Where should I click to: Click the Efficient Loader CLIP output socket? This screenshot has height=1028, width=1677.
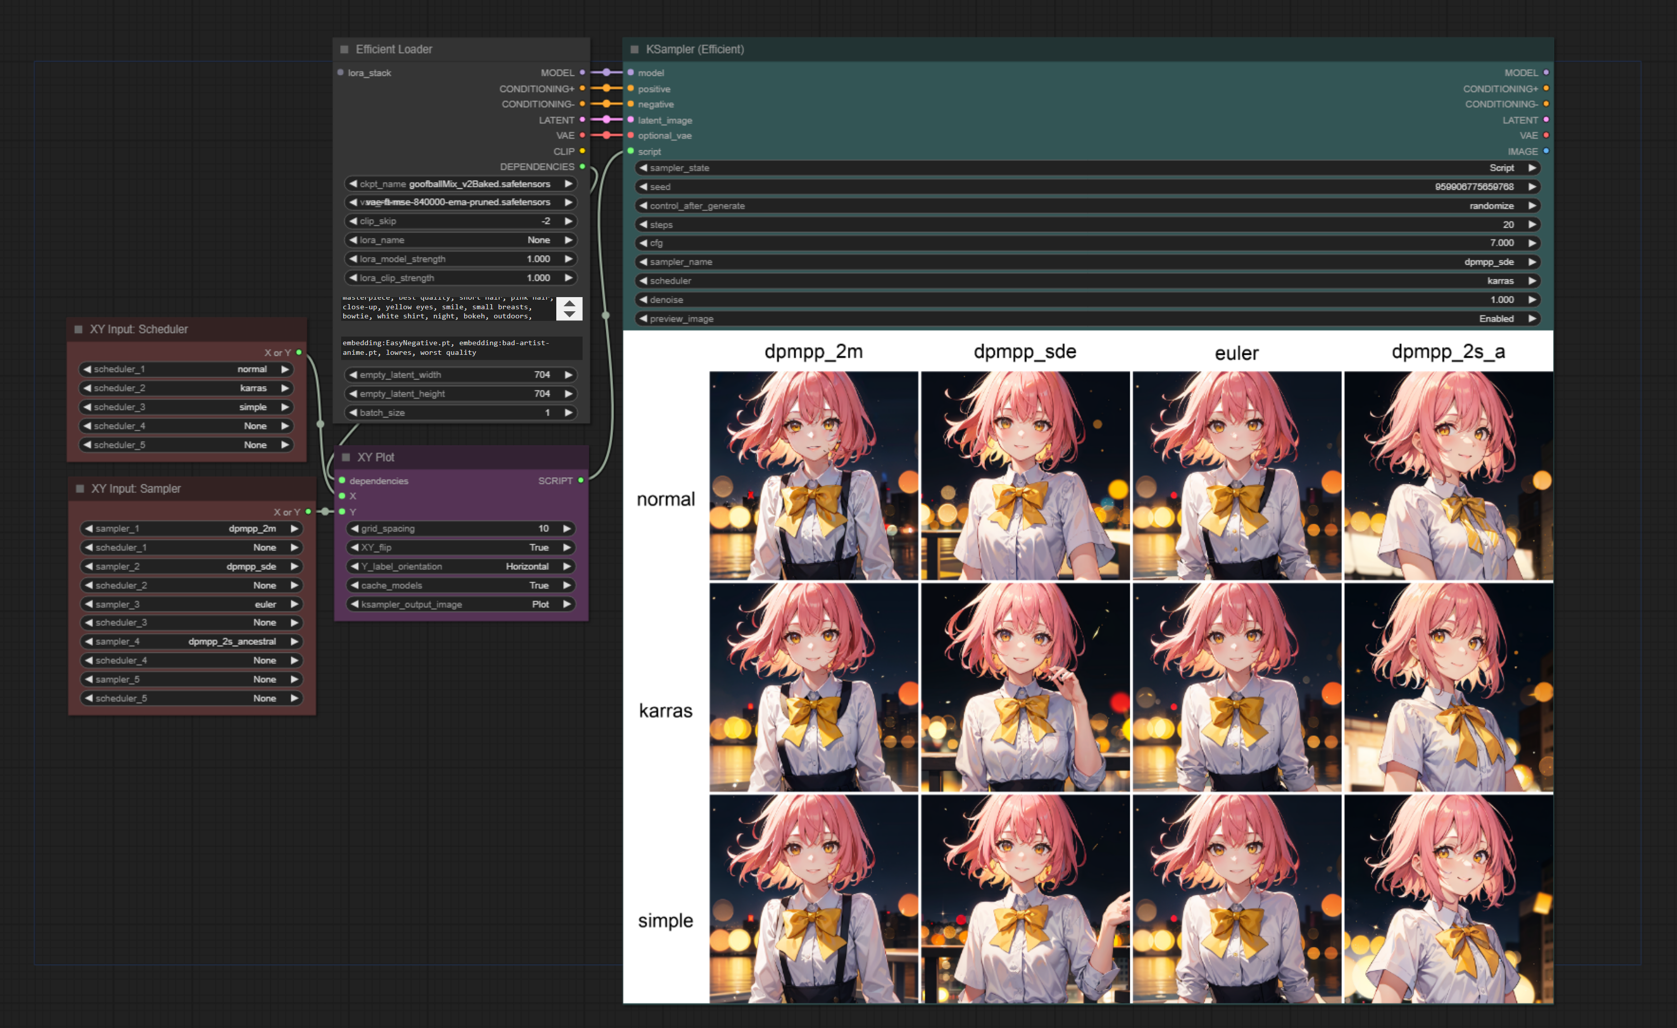pyautogui.click(x=582, y=151)
